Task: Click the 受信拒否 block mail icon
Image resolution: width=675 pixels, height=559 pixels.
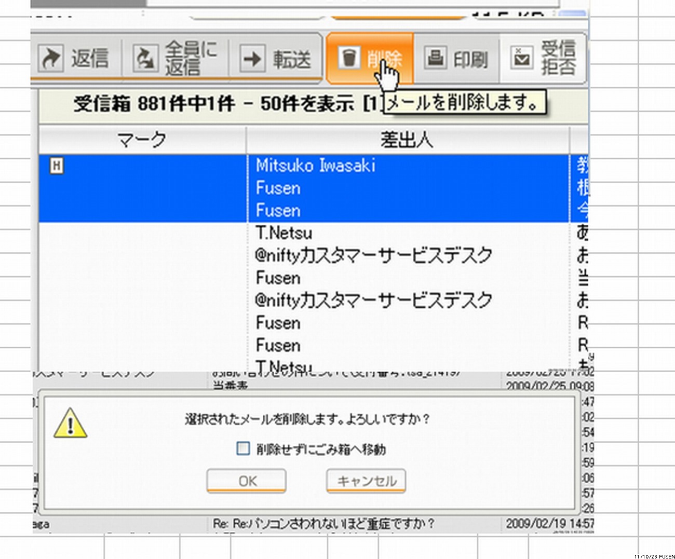Action: pos(522,58)
